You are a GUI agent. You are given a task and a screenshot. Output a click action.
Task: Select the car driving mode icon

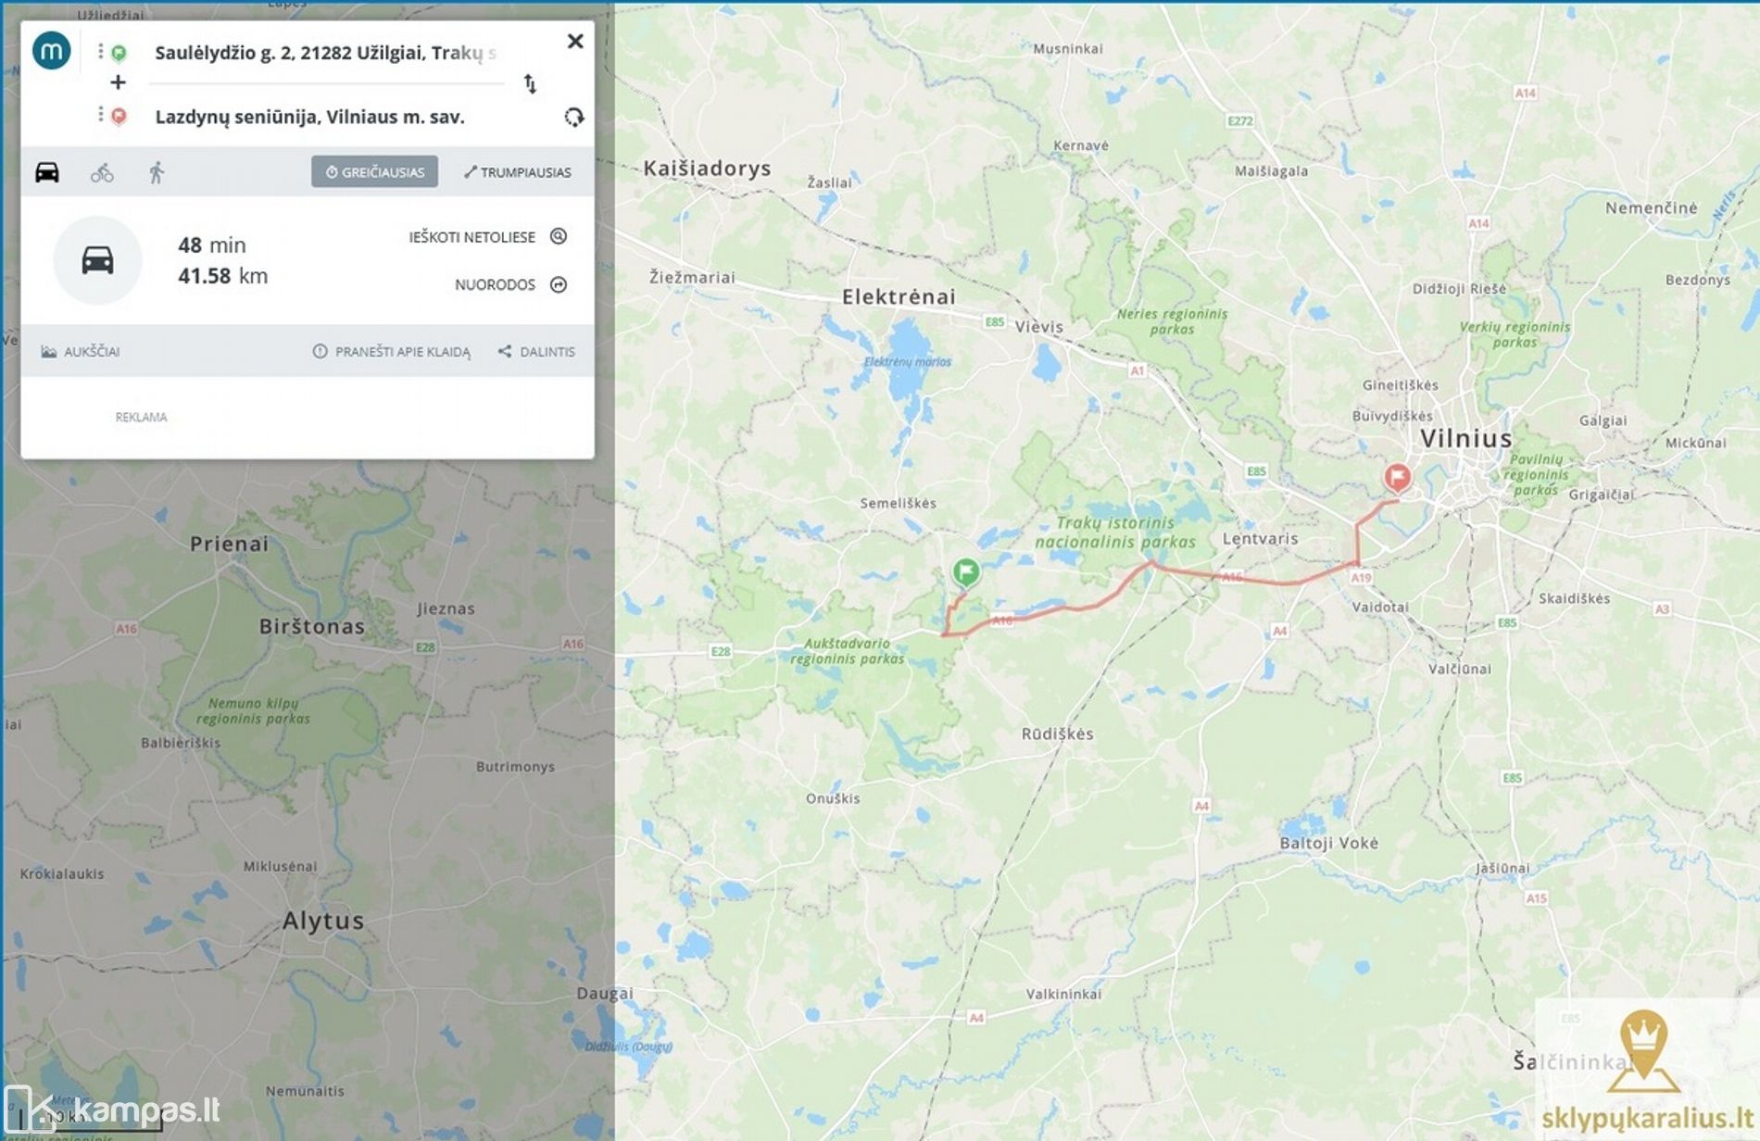47,172
